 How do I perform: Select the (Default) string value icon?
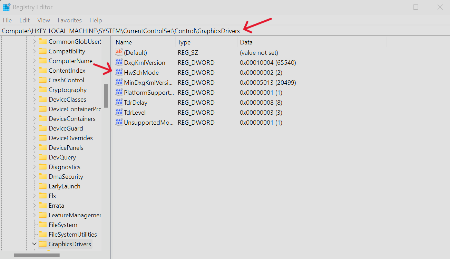pos(119,52)
